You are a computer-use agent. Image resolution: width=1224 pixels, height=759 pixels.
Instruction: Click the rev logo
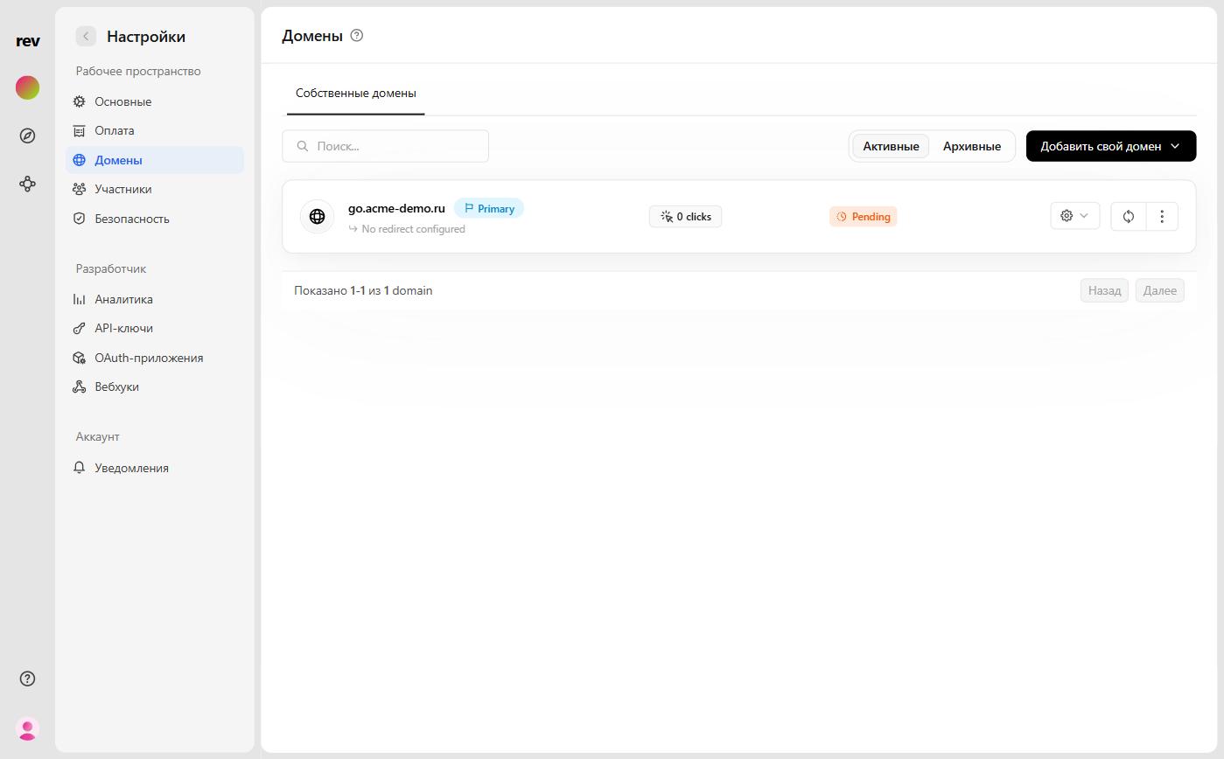click(x=28, y=40)
